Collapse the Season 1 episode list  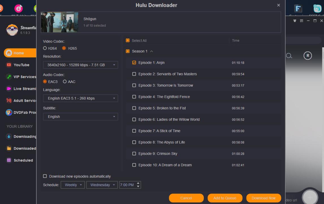pyautogui.click(x=152, y=51)
